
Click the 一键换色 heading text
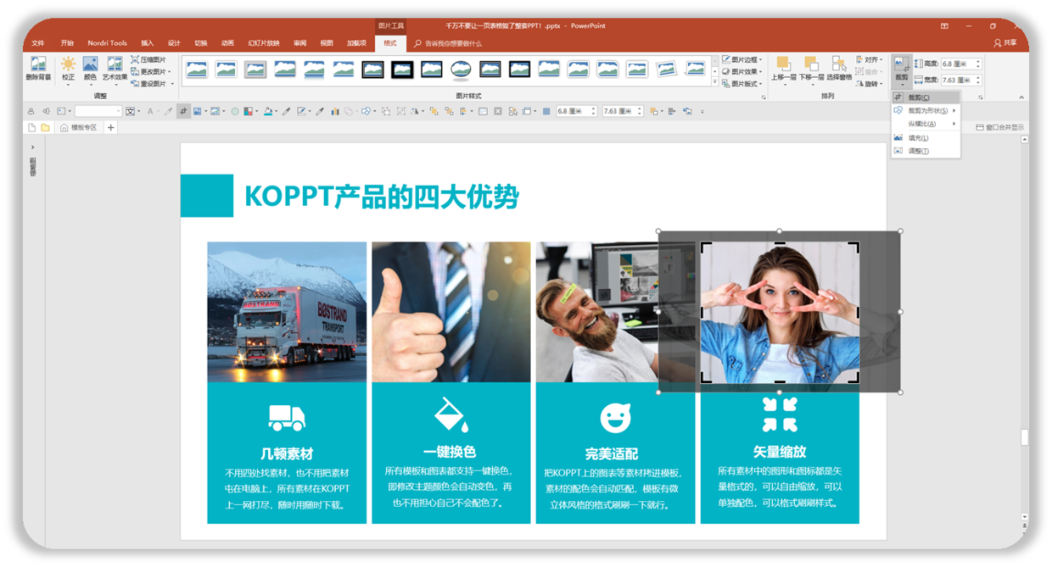coord(450,452)
